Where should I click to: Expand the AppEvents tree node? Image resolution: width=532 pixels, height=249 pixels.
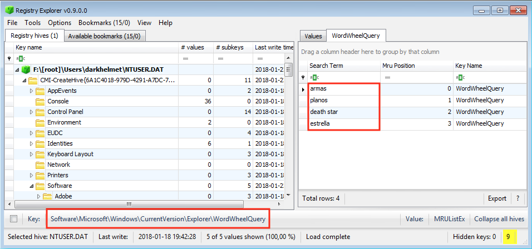(31, 91)
